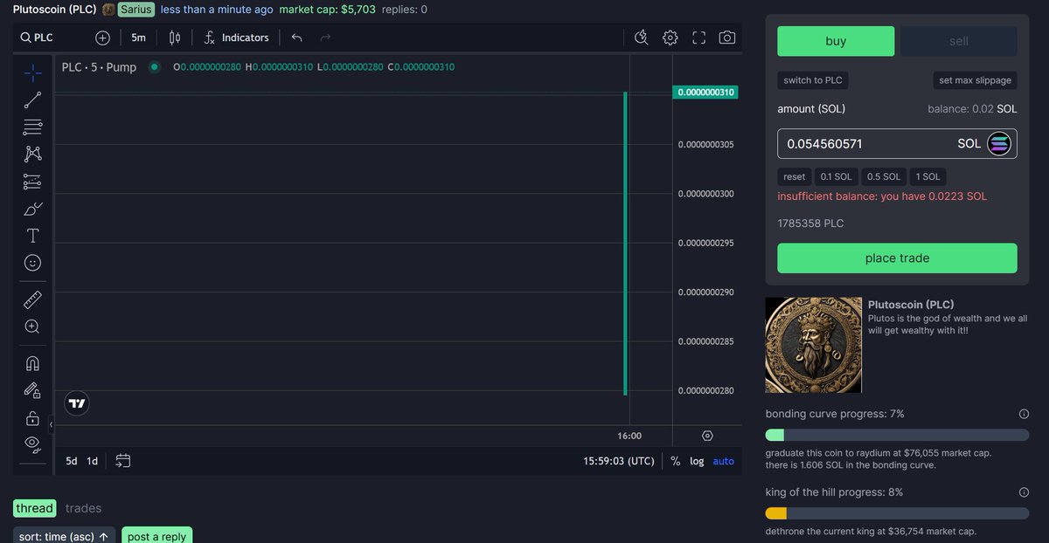Toggle sort: time (asc) order
1049x543 pixels.
(64, 537)
